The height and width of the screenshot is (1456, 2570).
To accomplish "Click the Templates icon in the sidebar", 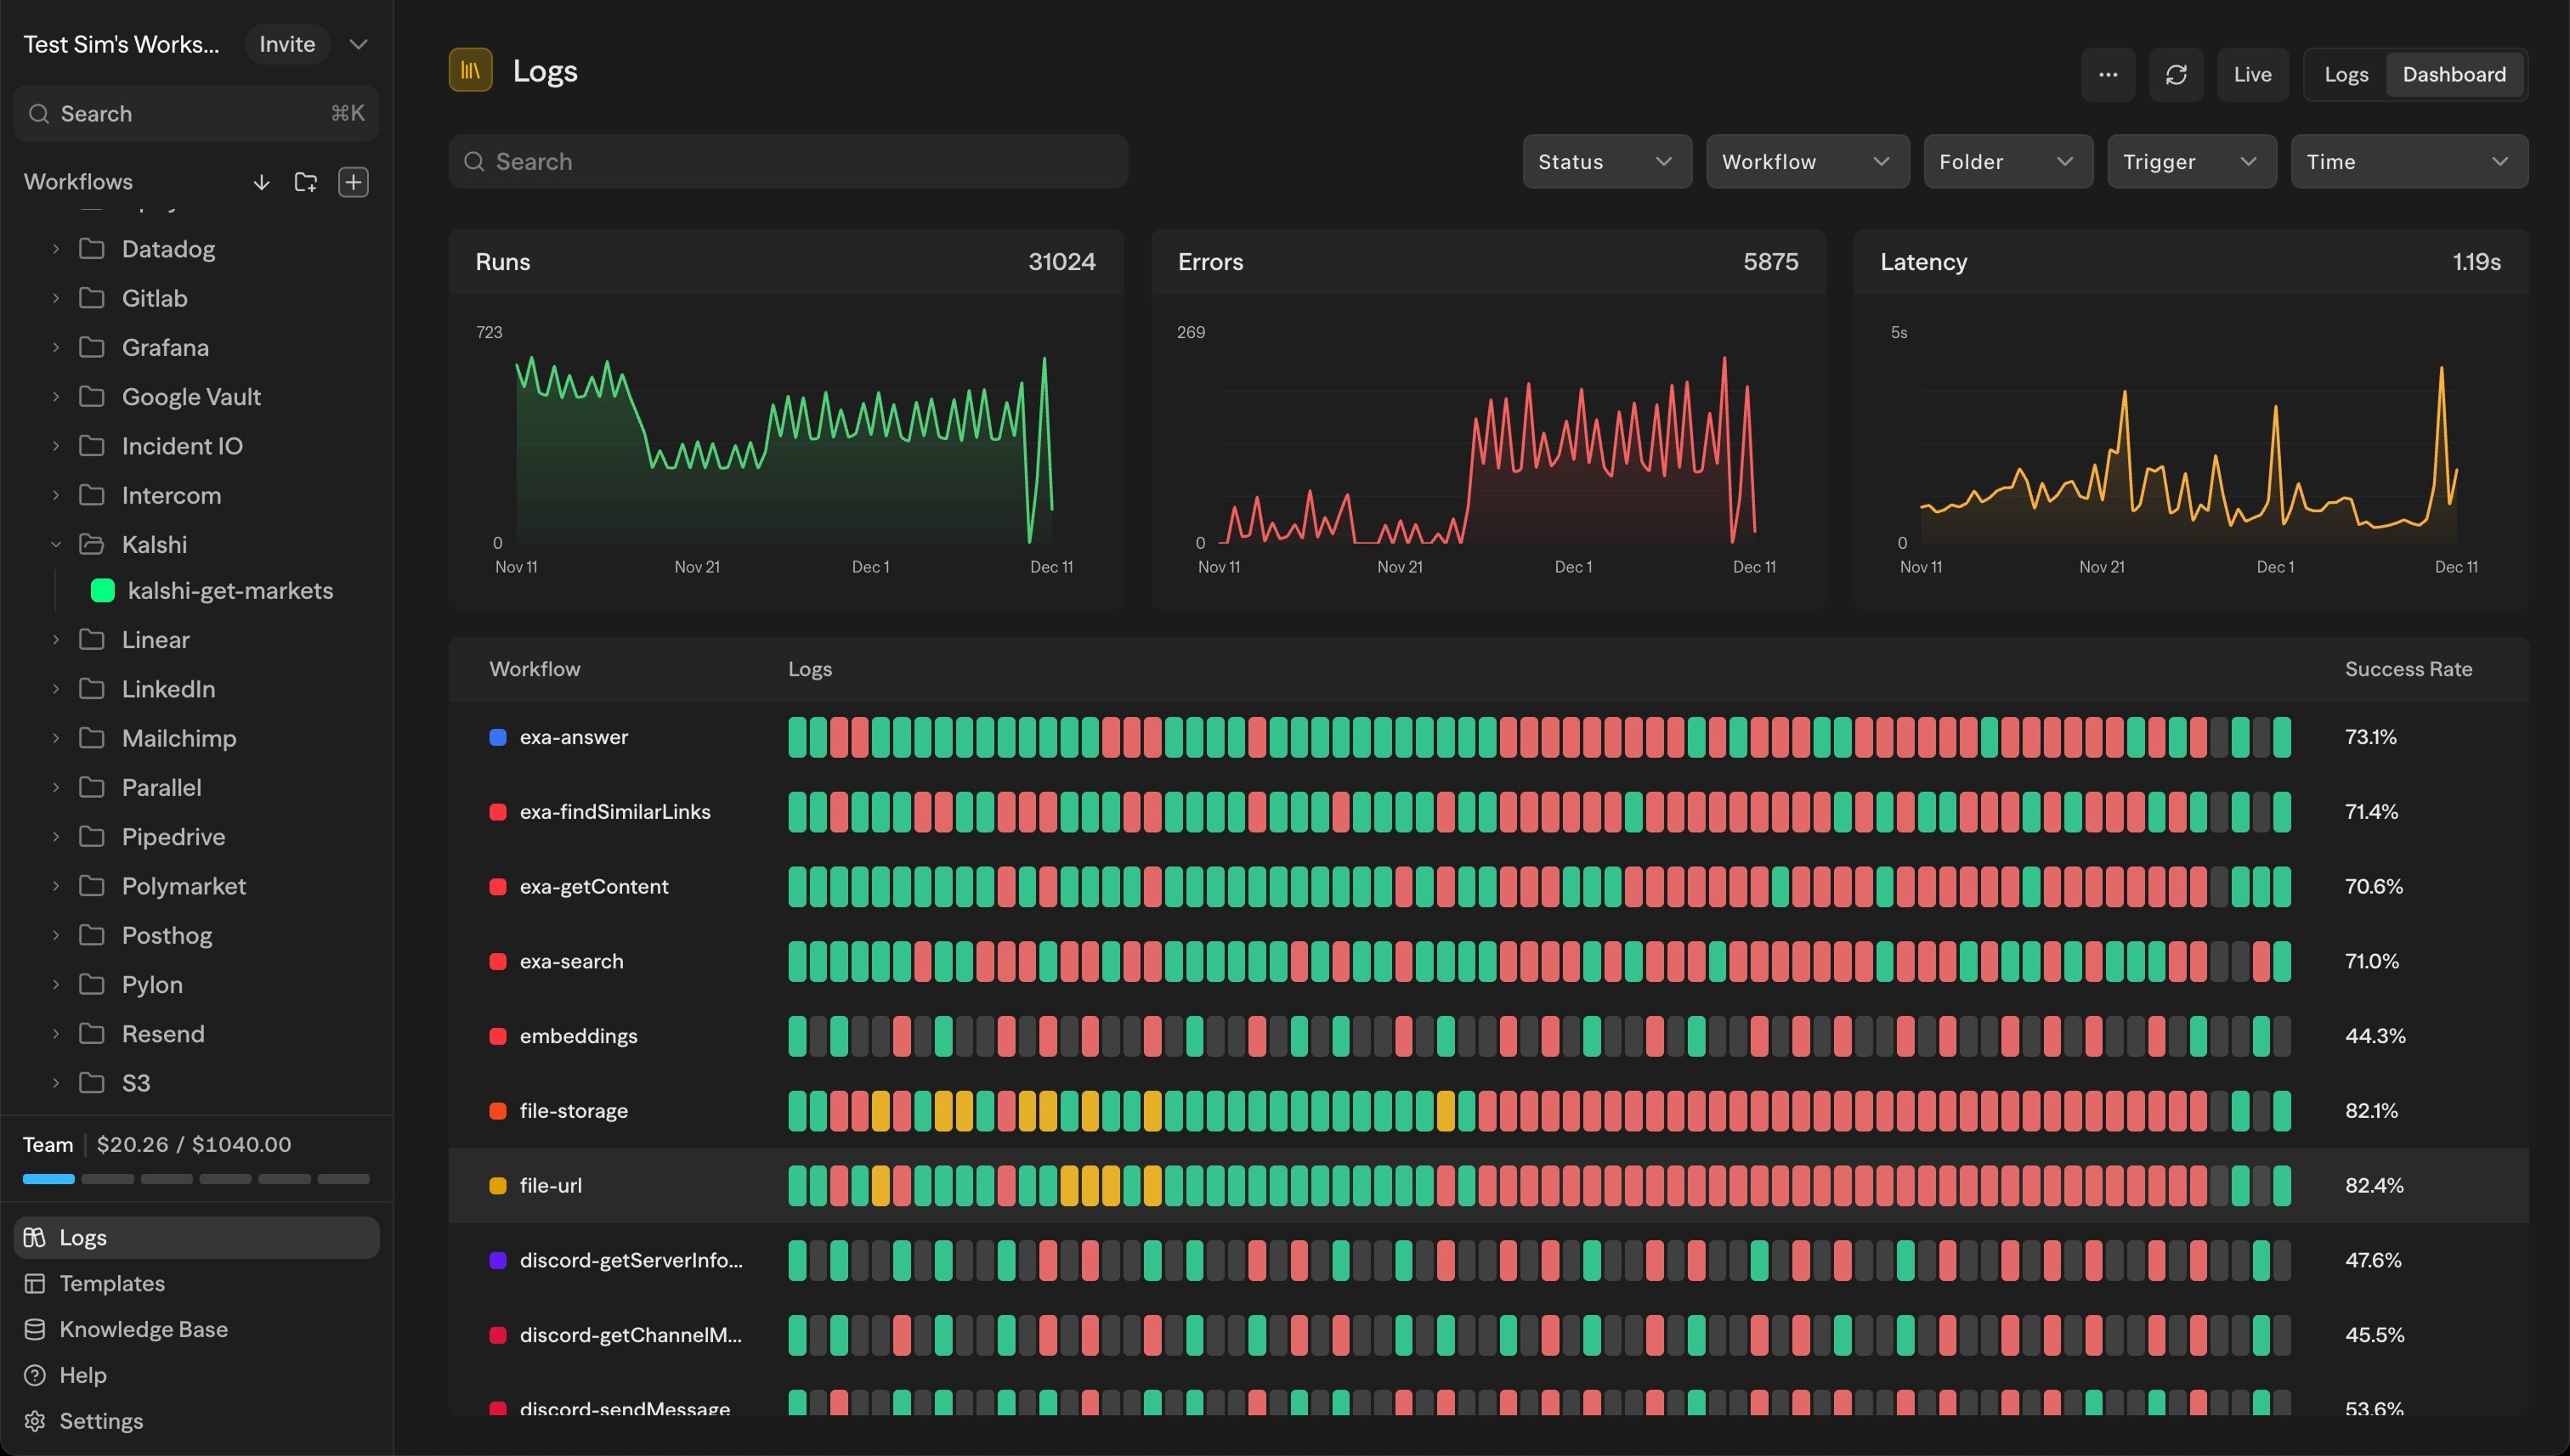I will (36, 1283).
